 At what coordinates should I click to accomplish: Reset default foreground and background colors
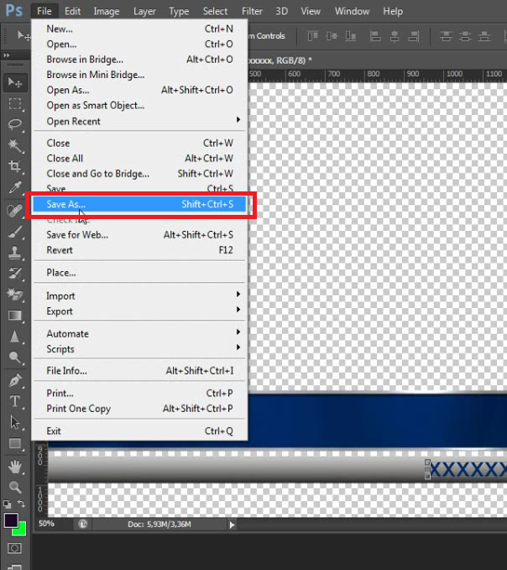7,505
